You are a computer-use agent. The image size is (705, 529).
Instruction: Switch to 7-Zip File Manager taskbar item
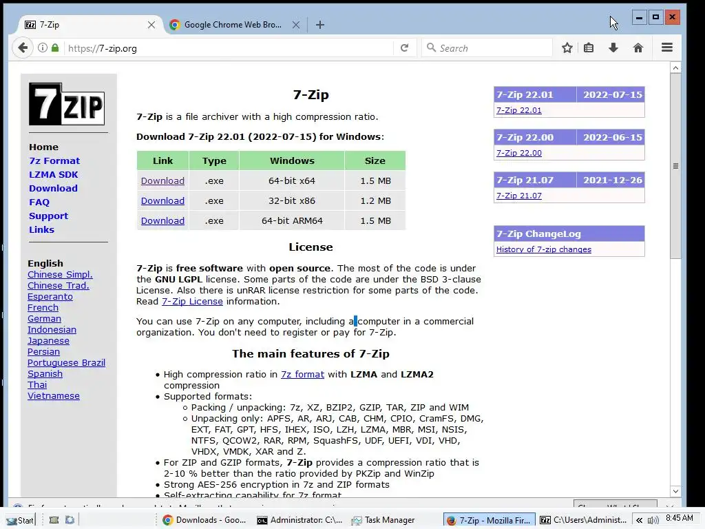pos(583,520)
